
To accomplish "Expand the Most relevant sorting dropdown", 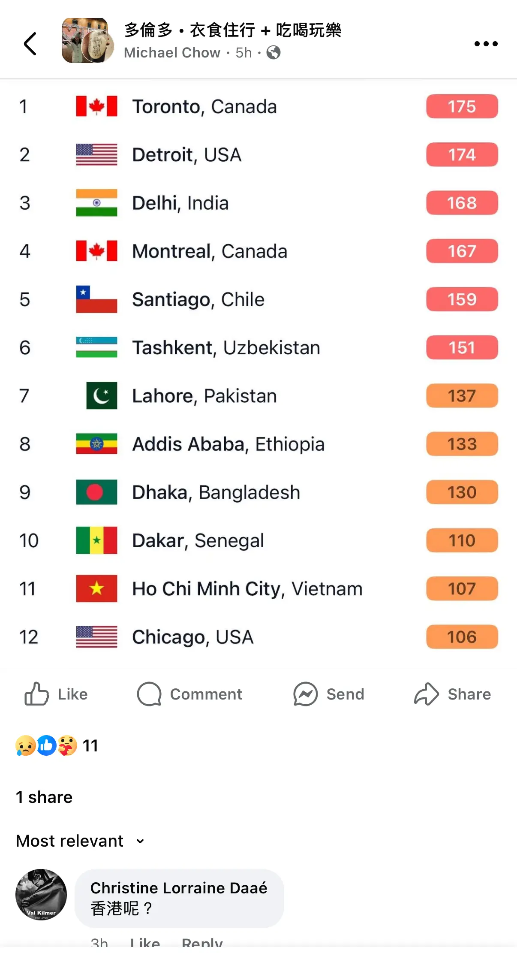I will tap(80, 841).
